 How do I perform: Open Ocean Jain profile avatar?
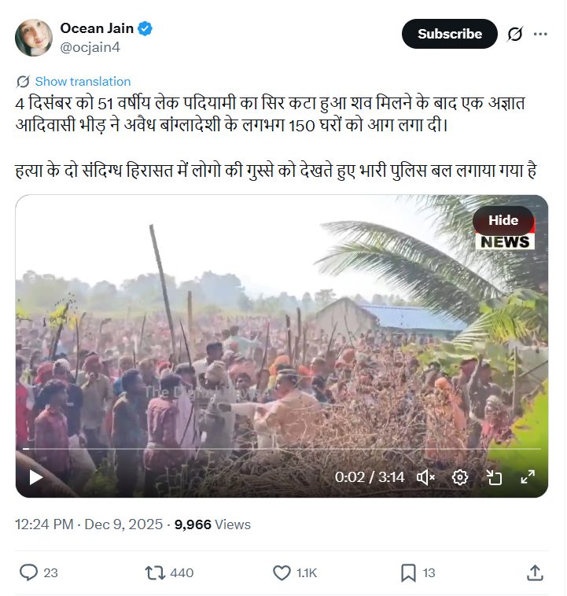[x=34, y=37]
